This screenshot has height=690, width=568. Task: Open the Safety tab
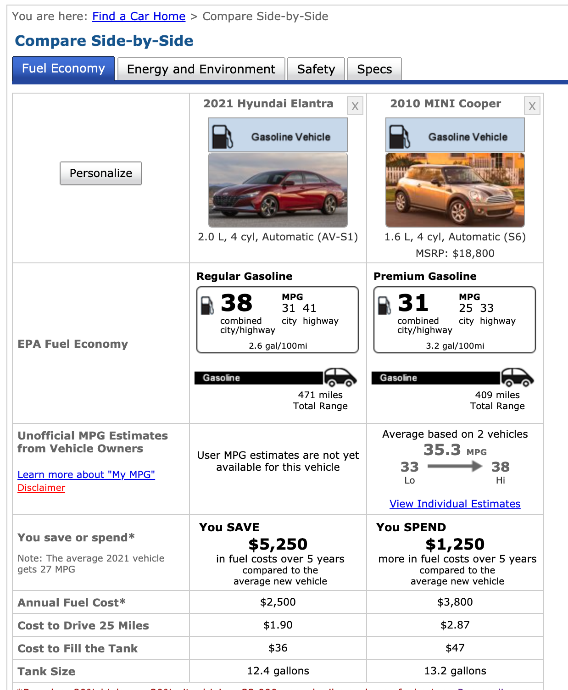click(316, 69)
